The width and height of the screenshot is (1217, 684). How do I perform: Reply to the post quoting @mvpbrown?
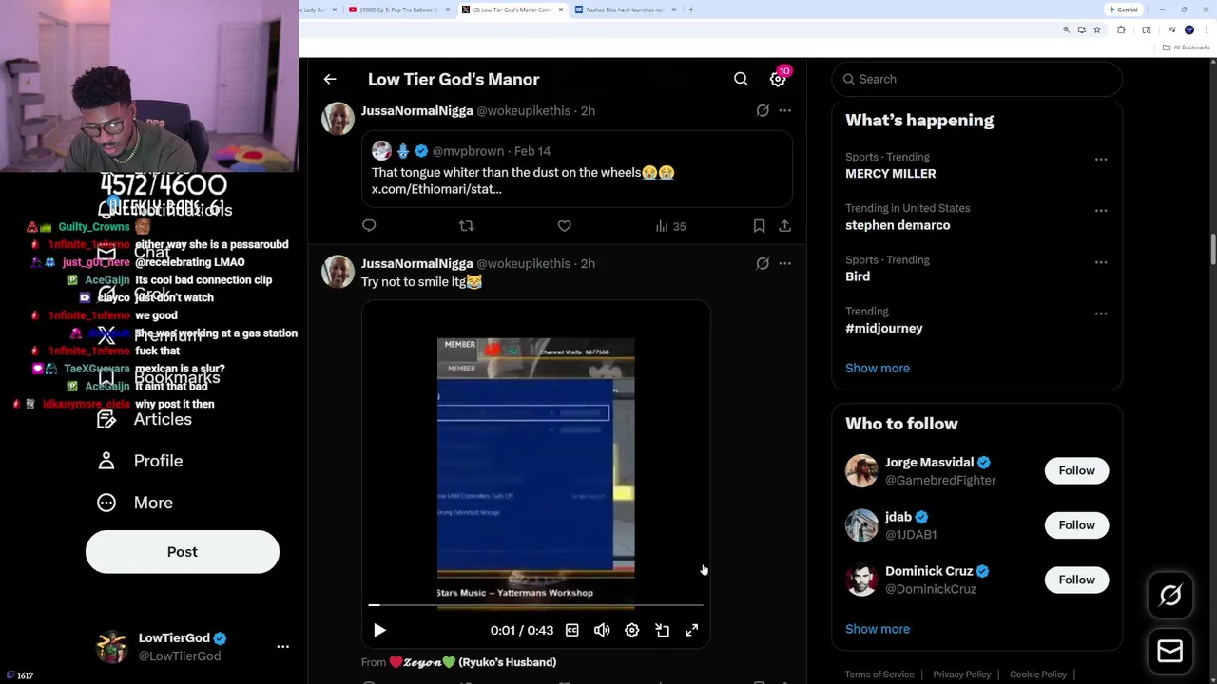(x=369, y=226)
